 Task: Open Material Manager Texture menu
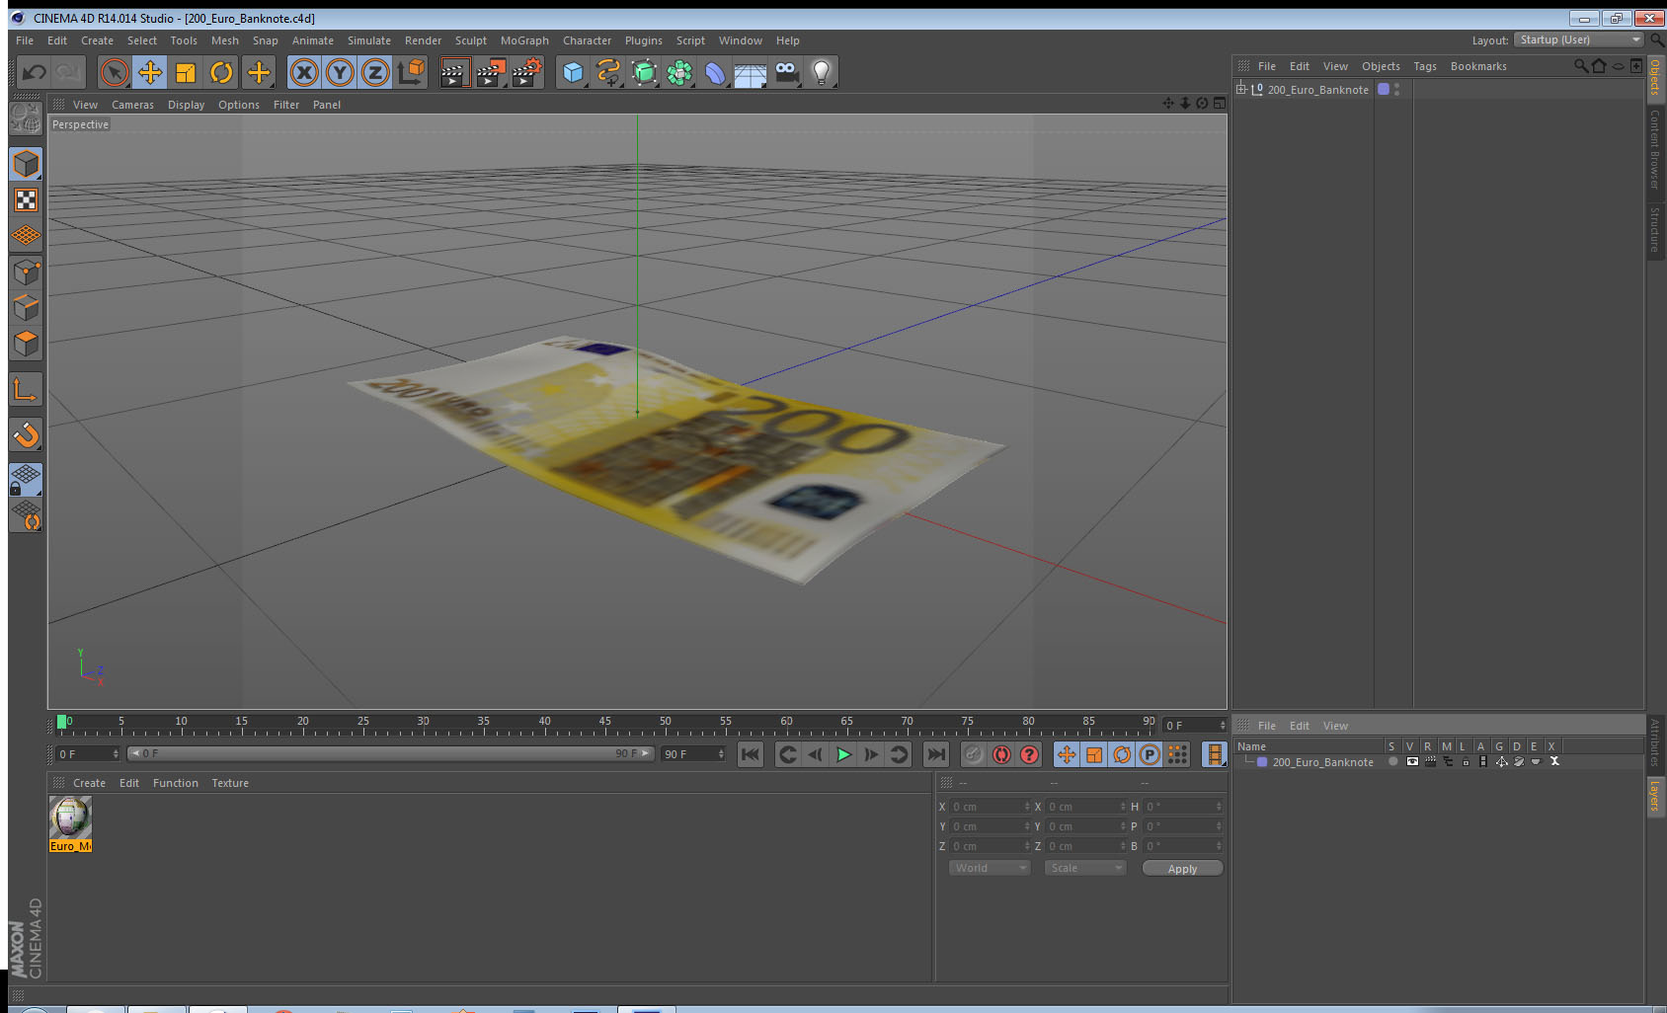(x=230, y=783)
